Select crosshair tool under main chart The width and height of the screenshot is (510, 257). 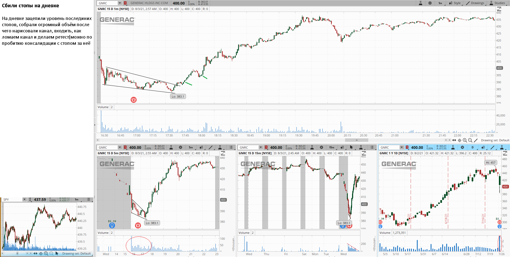tap(460, 140)
